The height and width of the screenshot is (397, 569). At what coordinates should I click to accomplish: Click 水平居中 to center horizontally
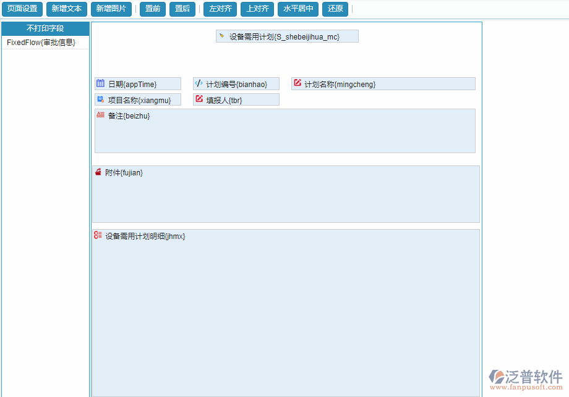coord(297,9)
